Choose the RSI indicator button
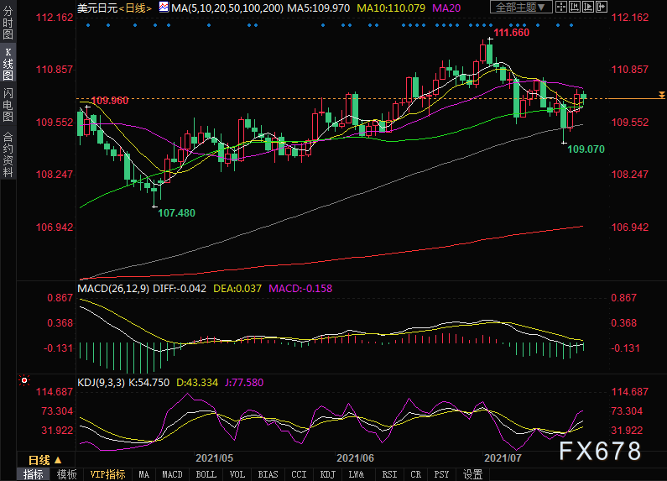Screen dimensions: 667x481 389,474
